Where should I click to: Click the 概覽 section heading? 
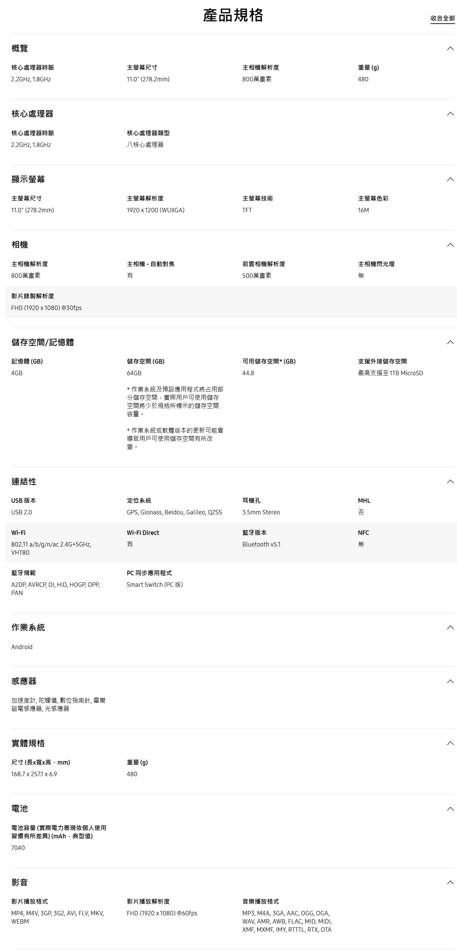(19, 48)
